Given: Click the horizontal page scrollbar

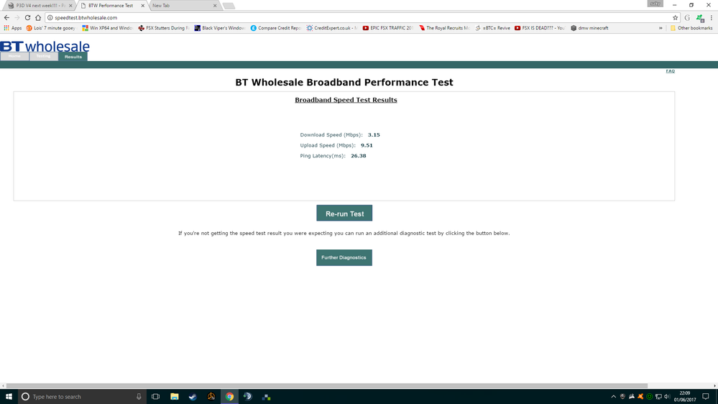Looking at the screenshot, I should tap(326, 386).
